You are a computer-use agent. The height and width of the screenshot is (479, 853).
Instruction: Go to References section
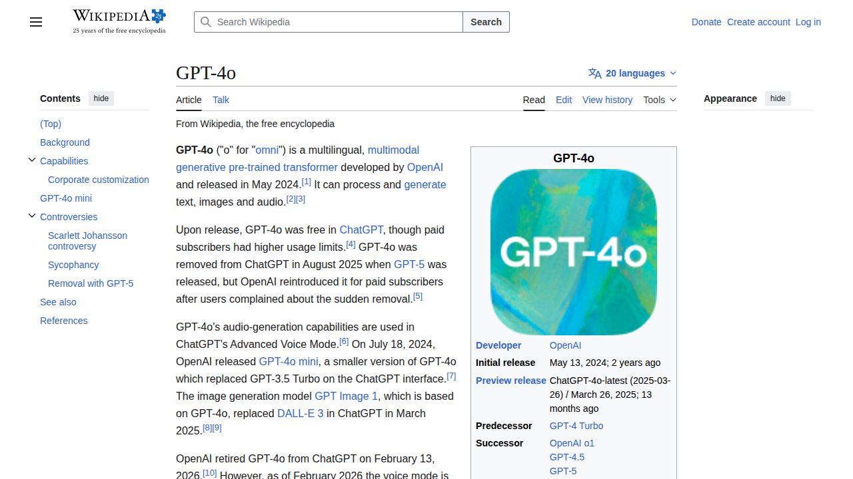coord(64,321)
